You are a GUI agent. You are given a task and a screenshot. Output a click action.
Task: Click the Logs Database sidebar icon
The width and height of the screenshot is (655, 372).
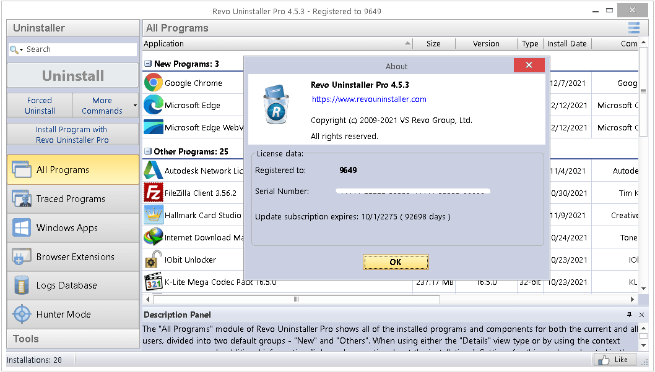click(x=22, y=285)
